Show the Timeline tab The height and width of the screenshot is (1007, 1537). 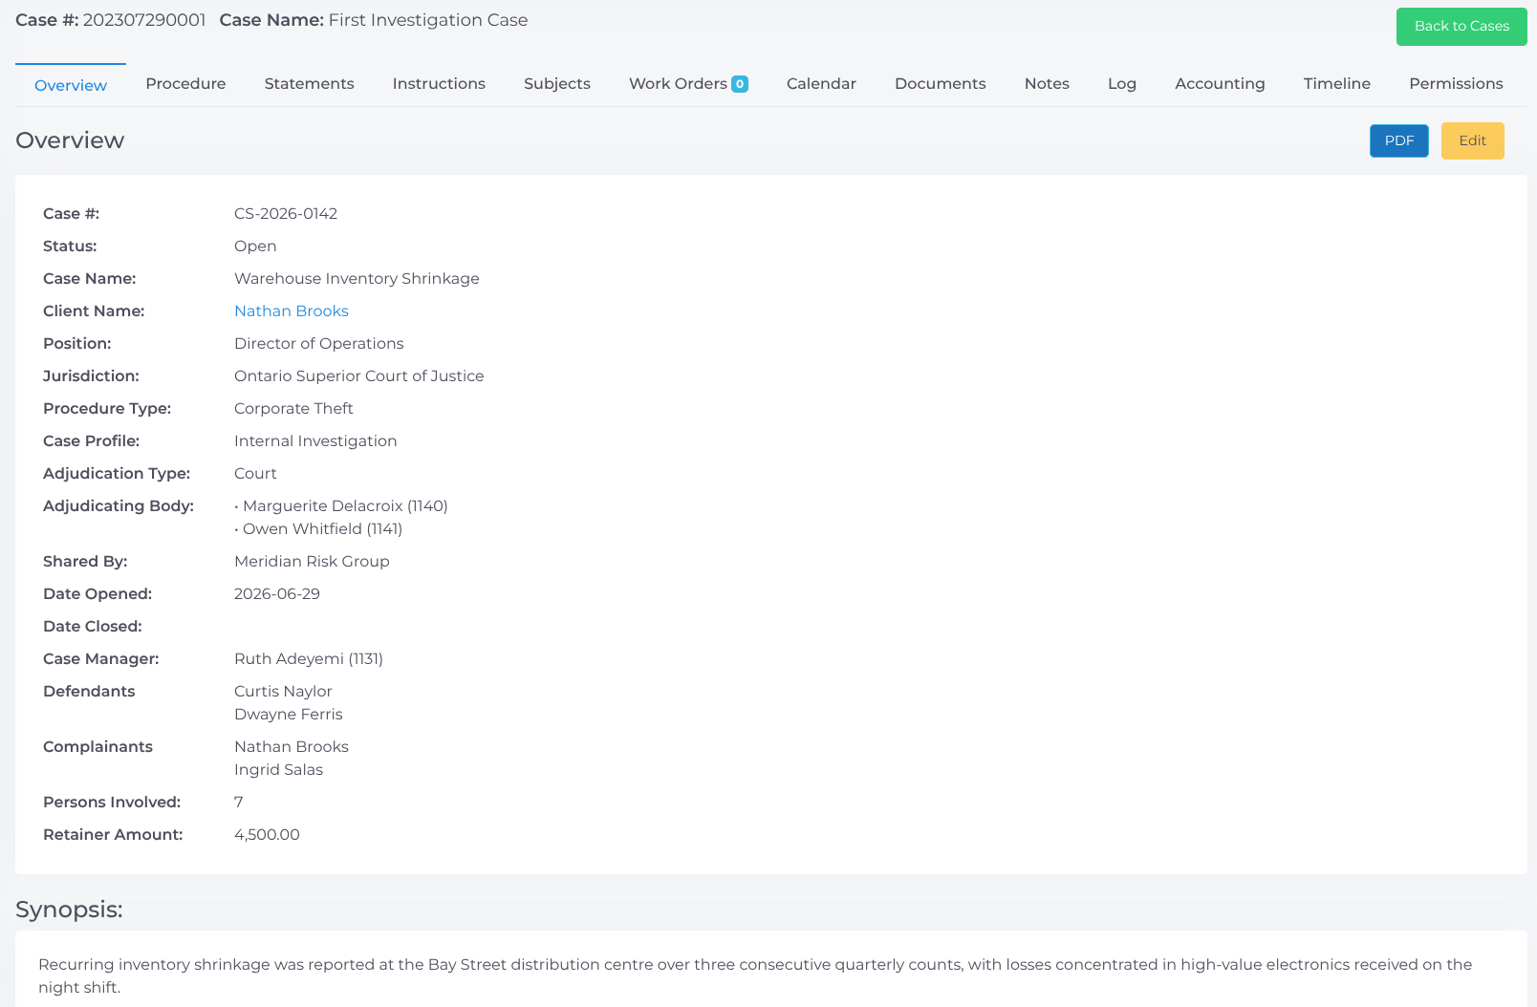1337,84
